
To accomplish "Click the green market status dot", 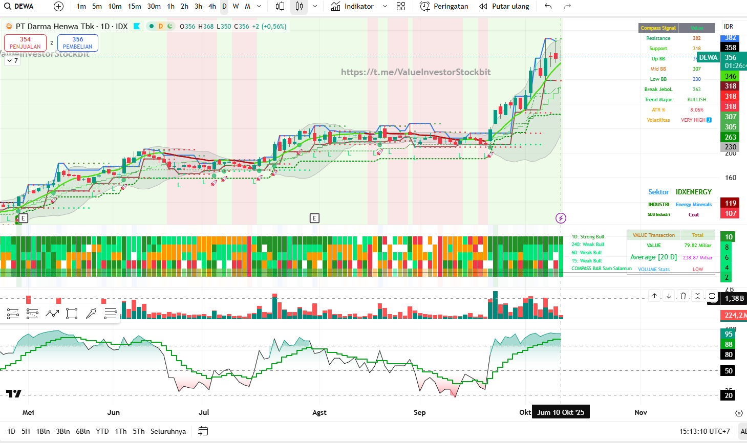I will [152, 26].
